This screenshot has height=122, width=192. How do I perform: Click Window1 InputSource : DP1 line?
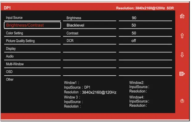click(77, 87)
